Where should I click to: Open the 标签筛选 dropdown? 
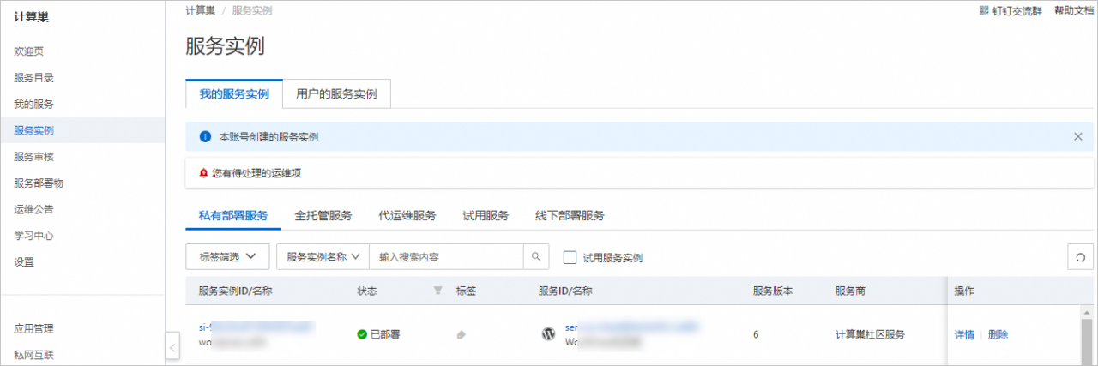point(227,256)
